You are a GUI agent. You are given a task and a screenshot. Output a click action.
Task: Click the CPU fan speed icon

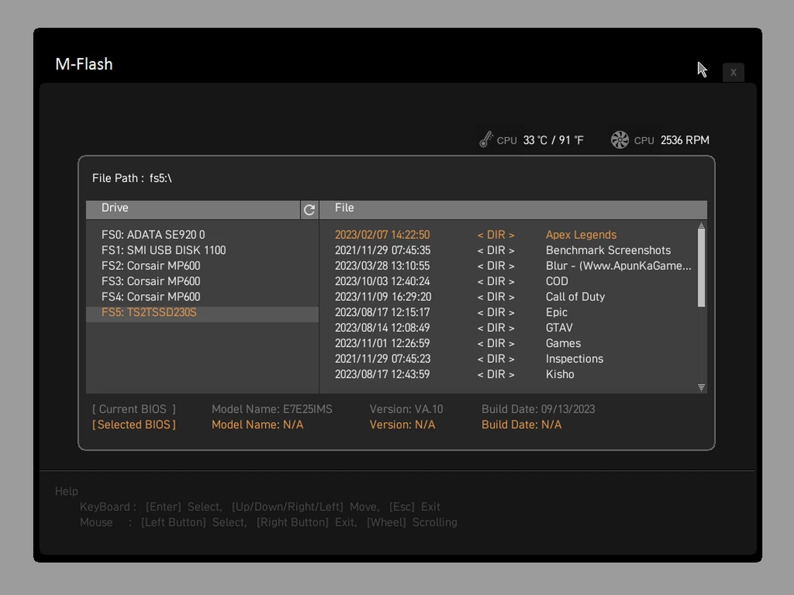(x=620, y=140)
